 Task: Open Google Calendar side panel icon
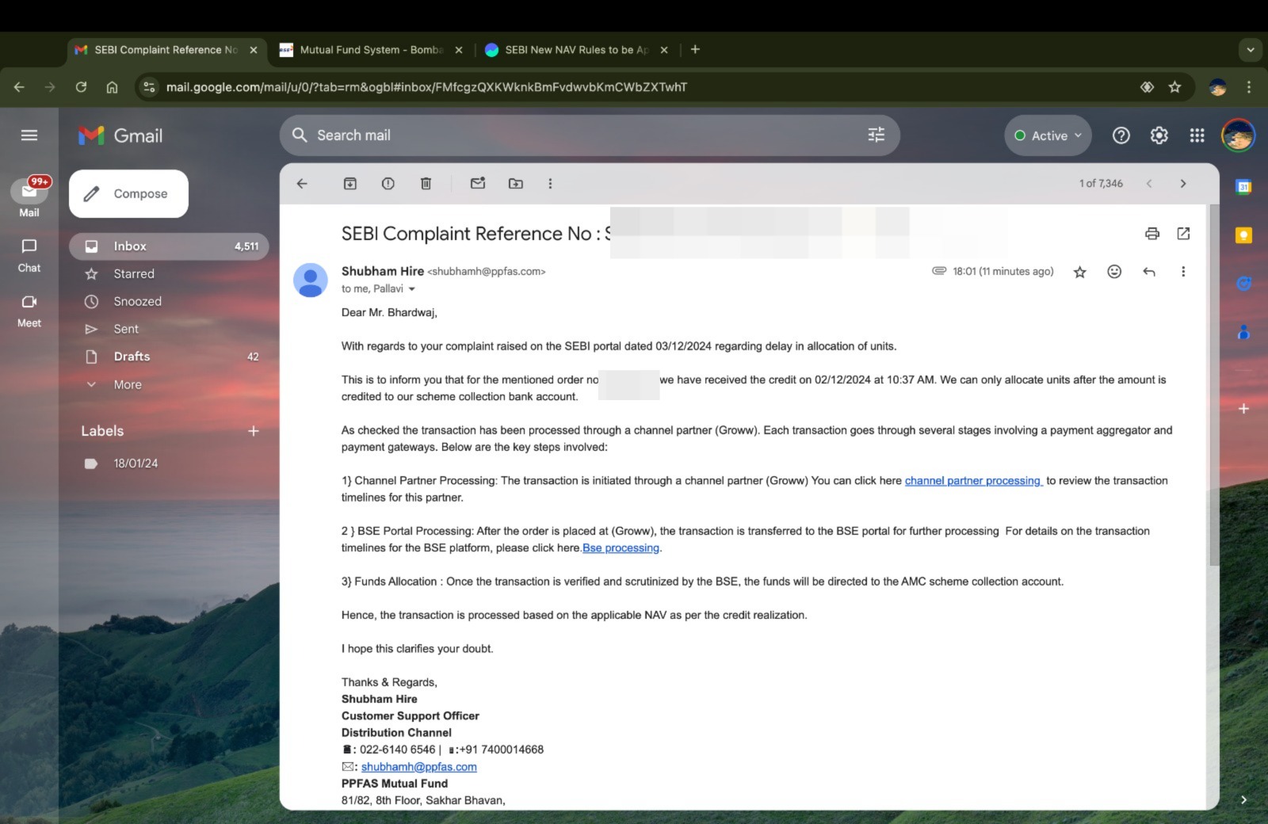1243,187
